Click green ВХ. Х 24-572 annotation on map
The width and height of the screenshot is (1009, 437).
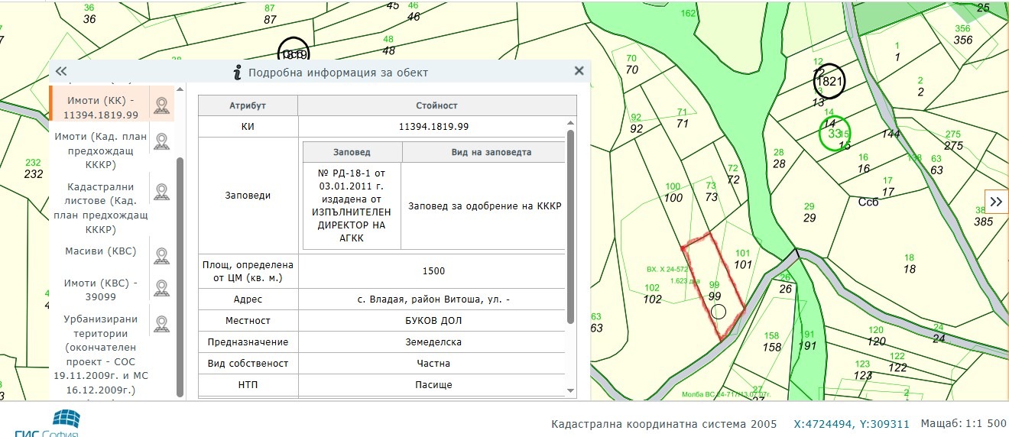[667, 269]
